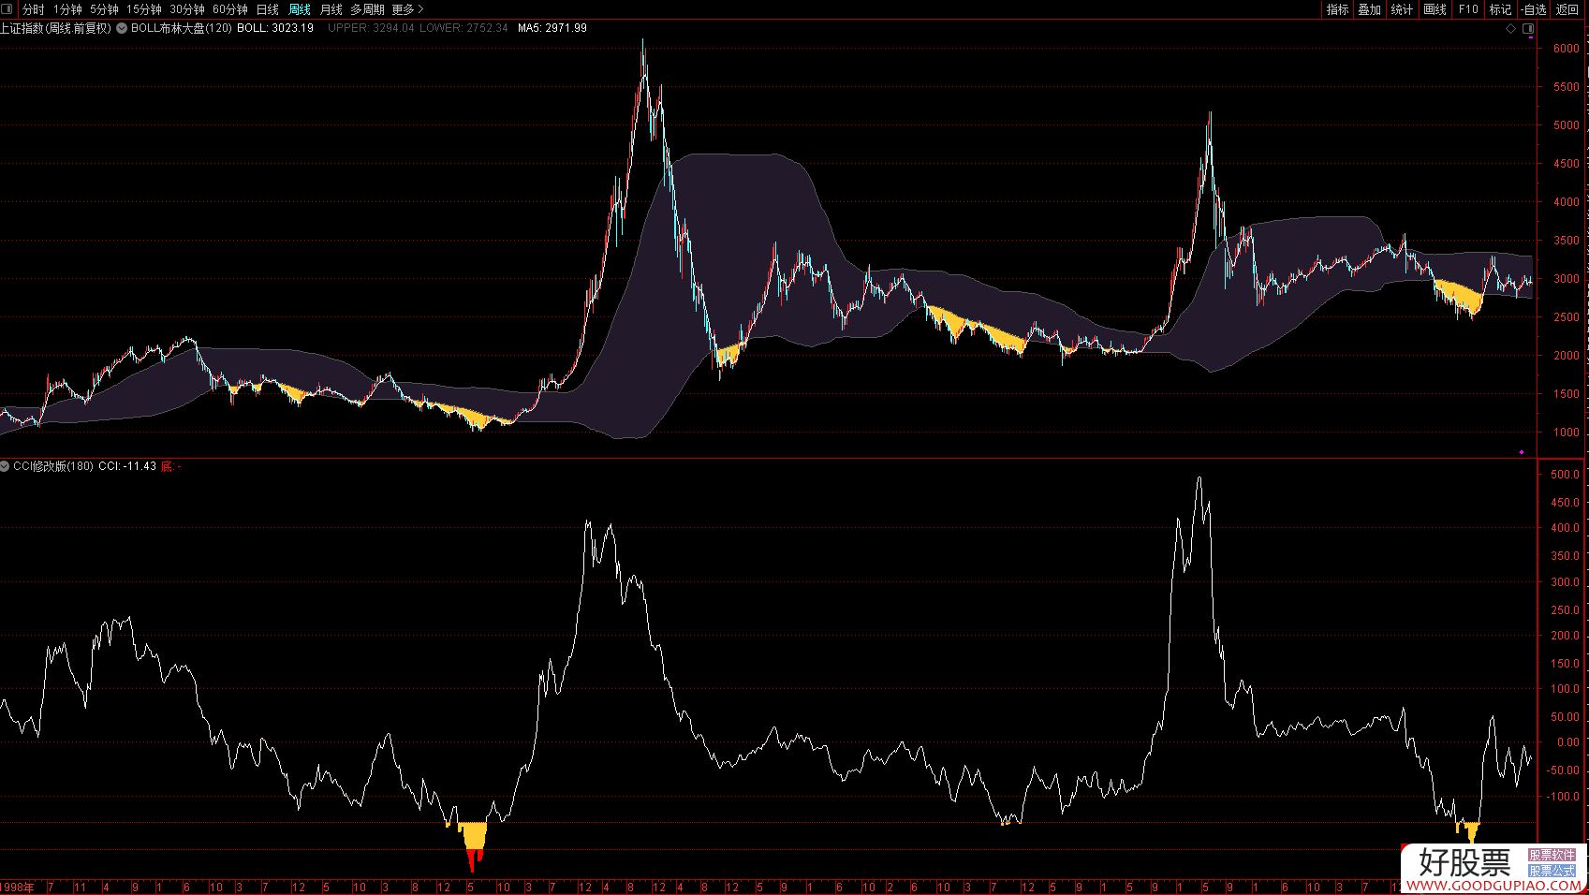Screen dimensions: 1589x895
Task: Toggle the right side panel icon
Action: [1528, 29]
